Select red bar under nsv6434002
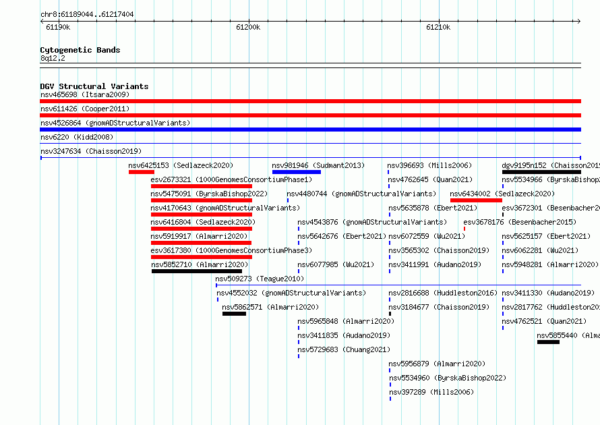The height and width of the screenshot is (425, 600). pyautogui.click(x=476, y=200)
